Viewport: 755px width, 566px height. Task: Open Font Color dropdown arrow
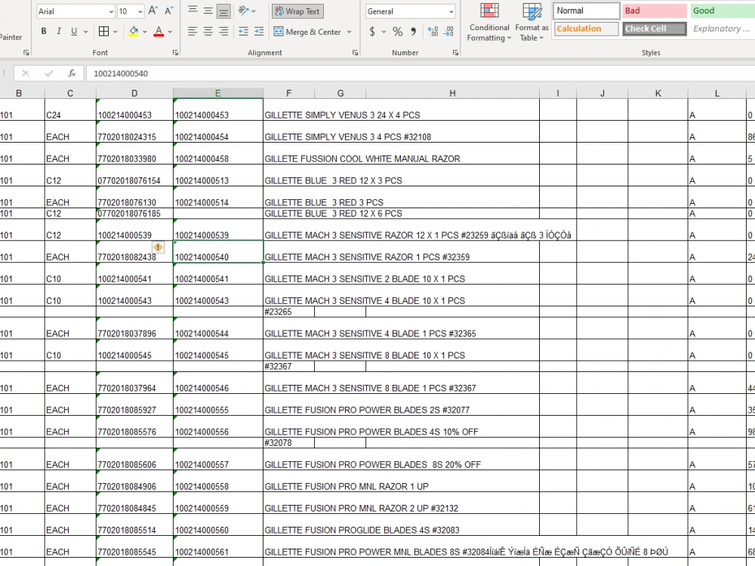pyautogui.click(x=170, y=32)
